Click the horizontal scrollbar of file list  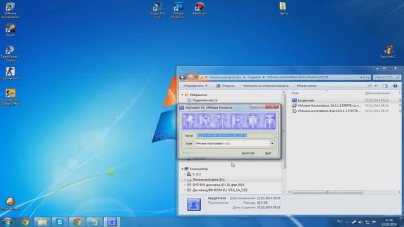[x=327, y=192]
